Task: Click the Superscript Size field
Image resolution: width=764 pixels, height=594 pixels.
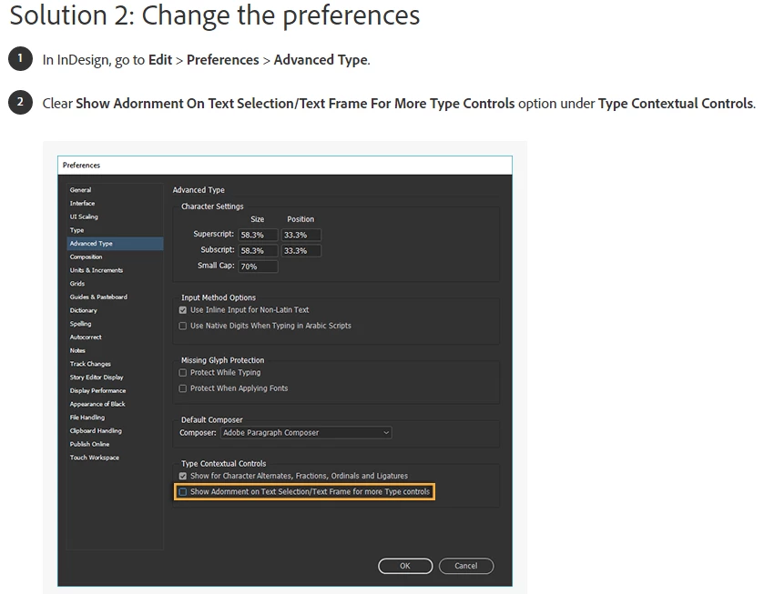Action: [x=258, y=235]
